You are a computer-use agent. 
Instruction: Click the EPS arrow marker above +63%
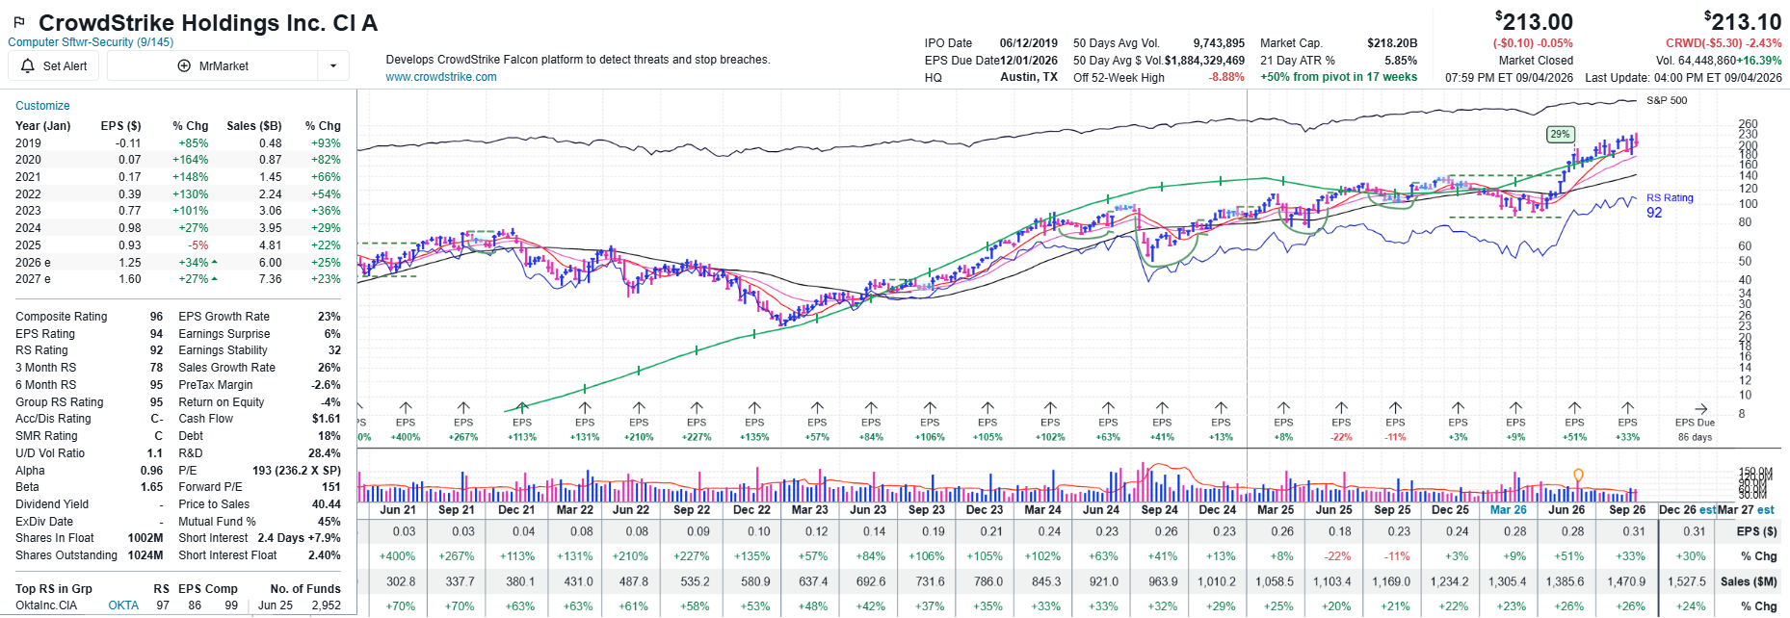(1108, 408)
